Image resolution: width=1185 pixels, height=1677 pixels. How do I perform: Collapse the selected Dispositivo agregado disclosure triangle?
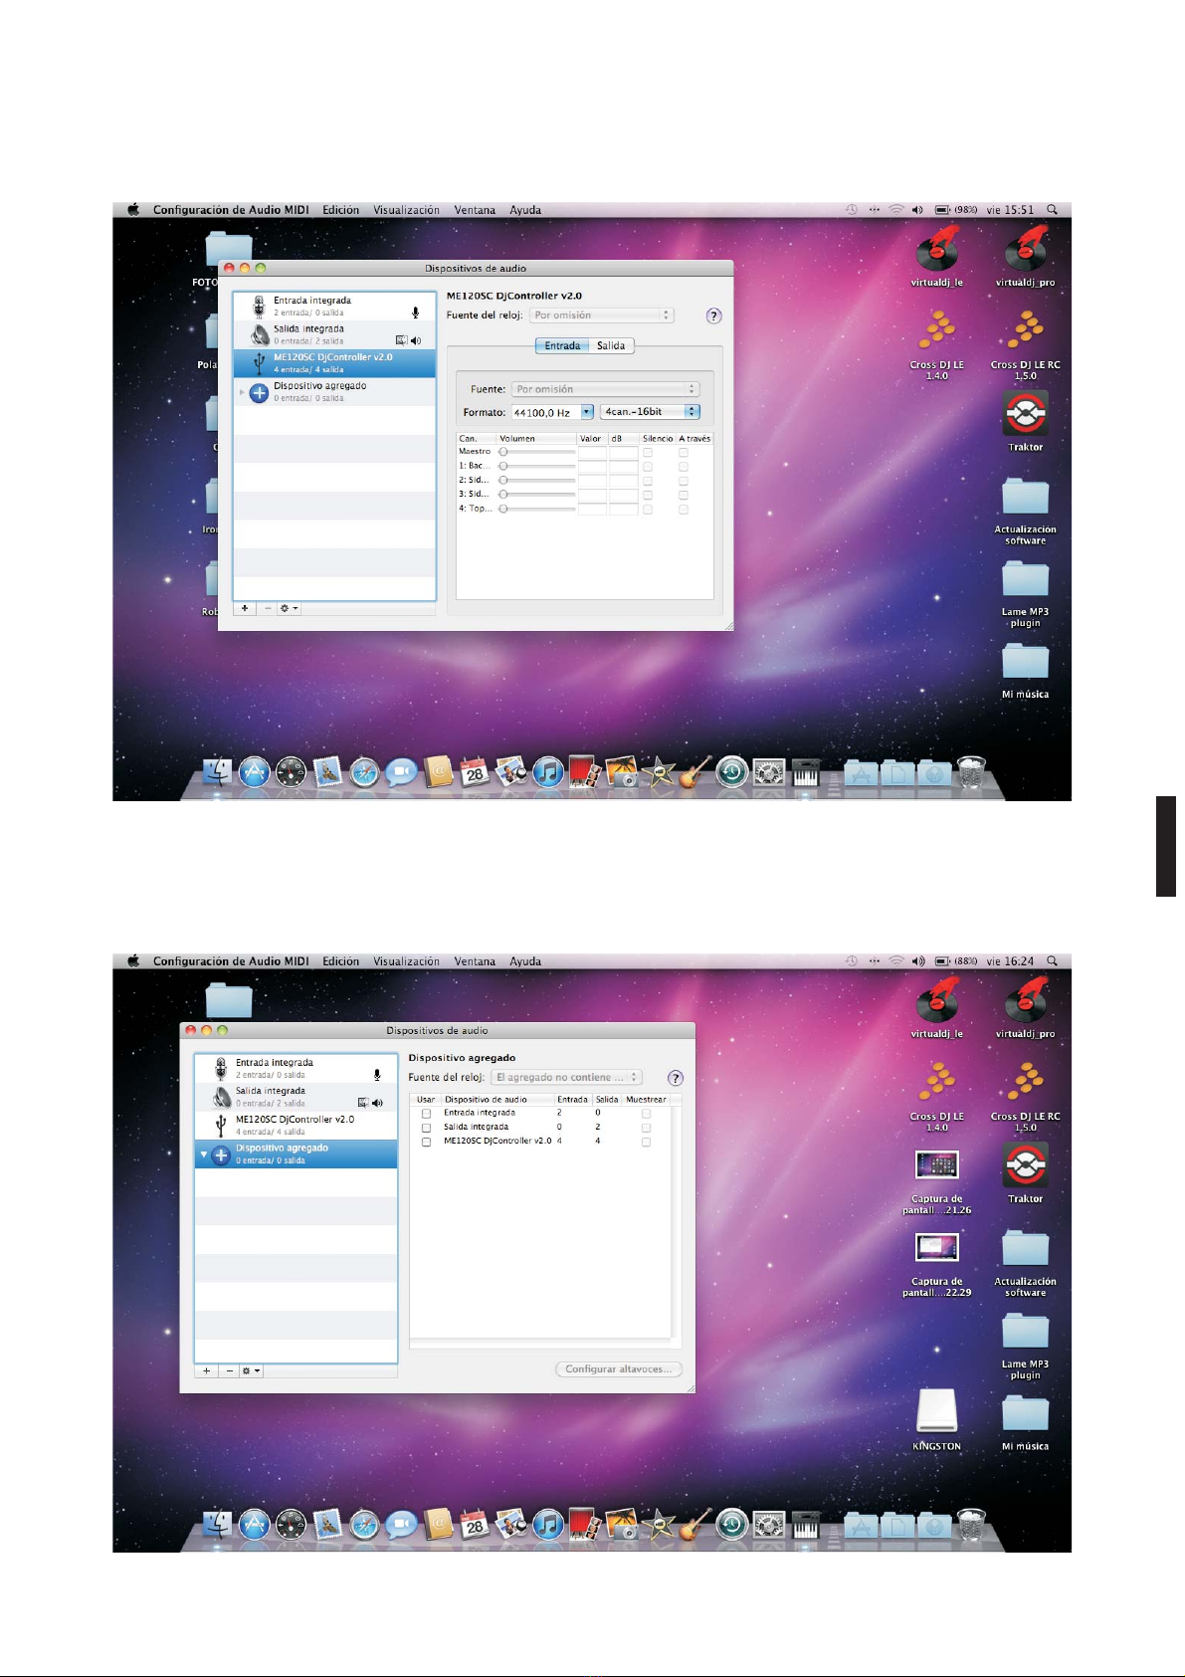click(x=203, y=1154)
